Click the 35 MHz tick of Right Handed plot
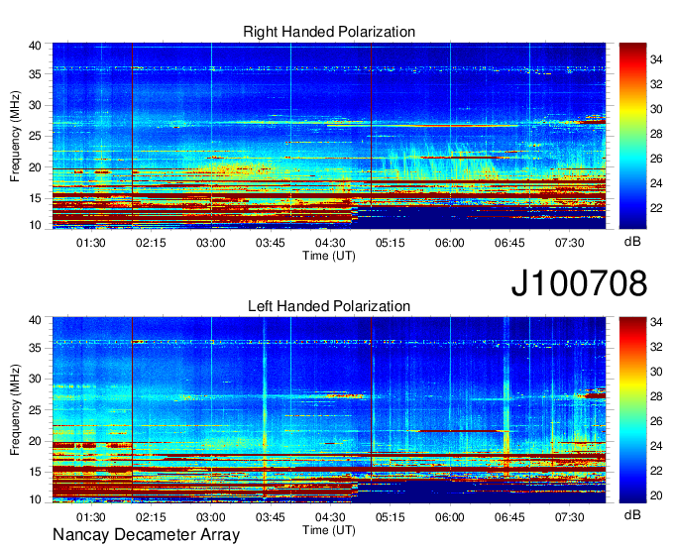Viewport: 674px width, 547px height. [x=35, y=74]
